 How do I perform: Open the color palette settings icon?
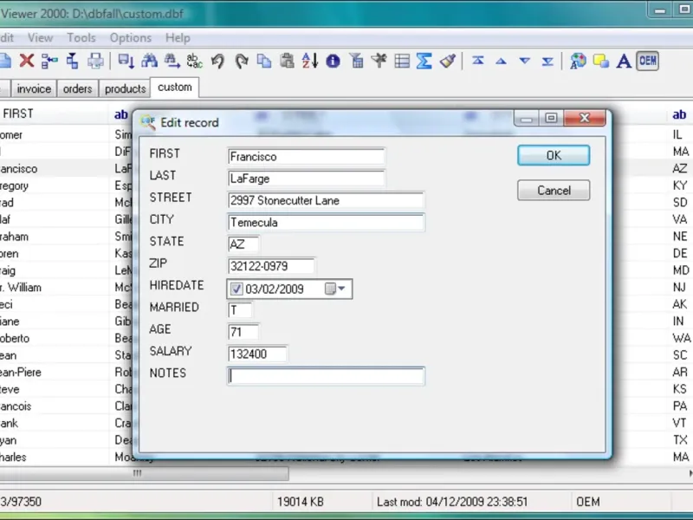[x=578, y=61]
